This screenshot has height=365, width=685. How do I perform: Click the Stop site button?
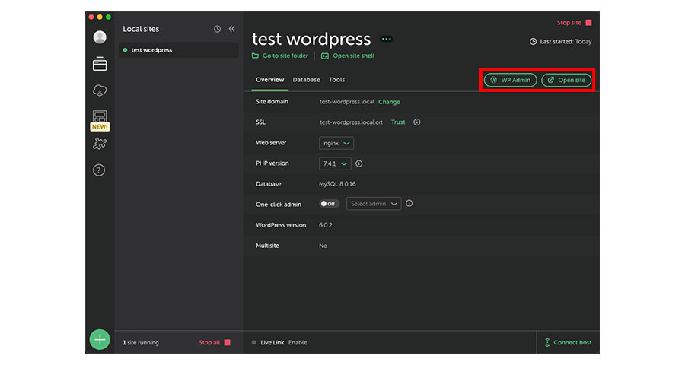(574, 23)
